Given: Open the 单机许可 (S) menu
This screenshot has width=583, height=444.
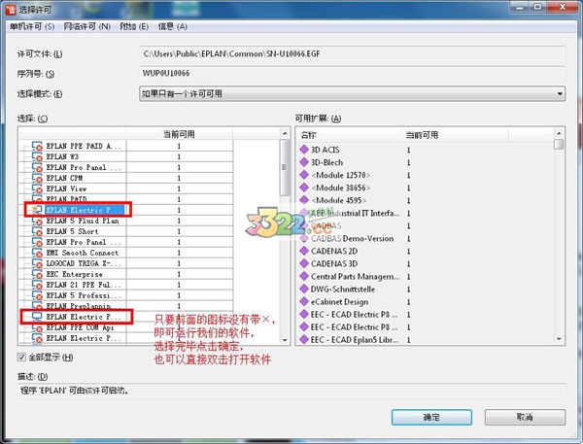Looking at the screenshot, I should [x=32, y=26].
